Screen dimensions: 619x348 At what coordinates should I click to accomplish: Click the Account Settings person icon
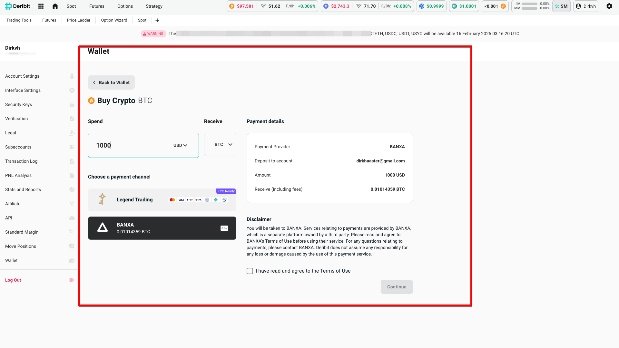(x=72, y=76)
